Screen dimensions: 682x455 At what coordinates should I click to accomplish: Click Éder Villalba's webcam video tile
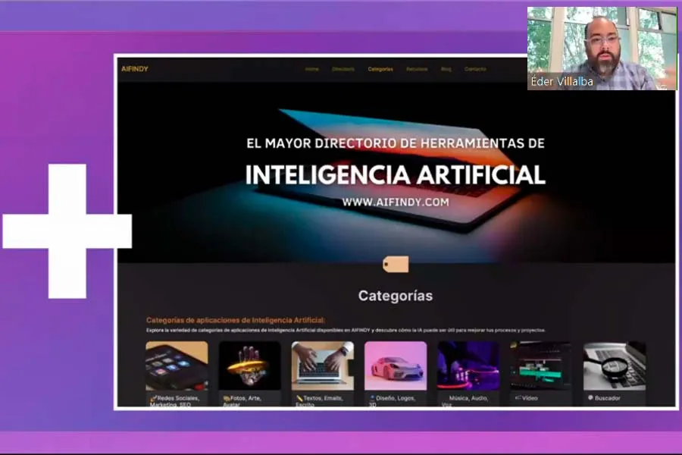[602, 49]
